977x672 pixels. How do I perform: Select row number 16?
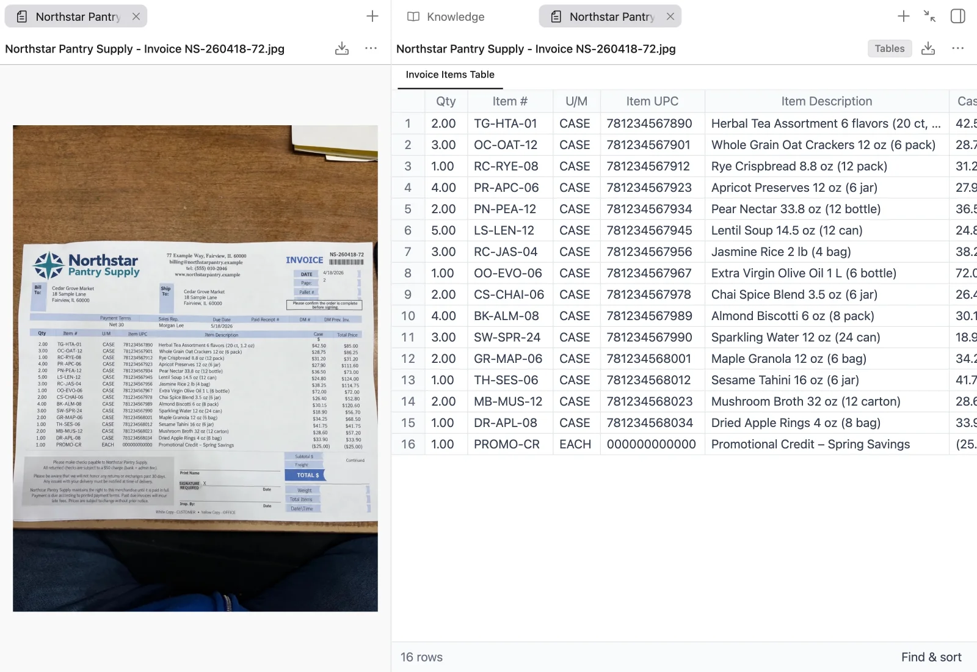coord(408,444)
